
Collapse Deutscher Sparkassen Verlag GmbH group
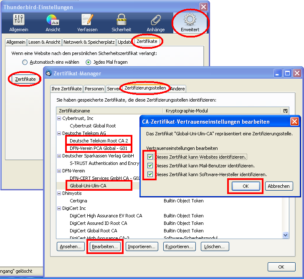point(59,156)
